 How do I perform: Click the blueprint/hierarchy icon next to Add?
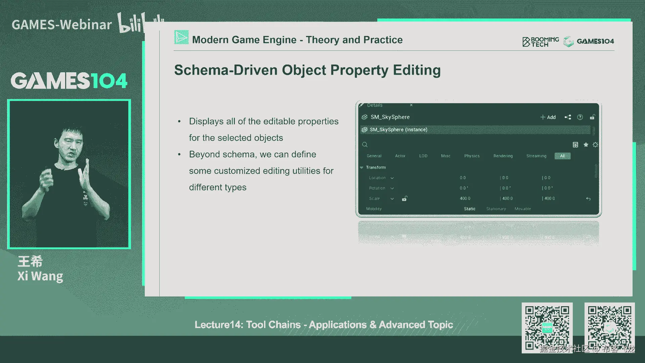click(x=568, y=117)
